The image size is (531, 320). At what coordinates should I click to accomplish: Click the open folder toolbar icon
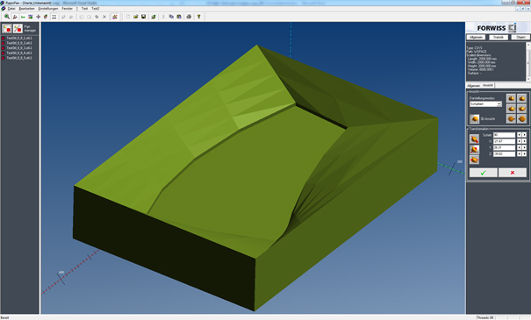tap(136, 17)
